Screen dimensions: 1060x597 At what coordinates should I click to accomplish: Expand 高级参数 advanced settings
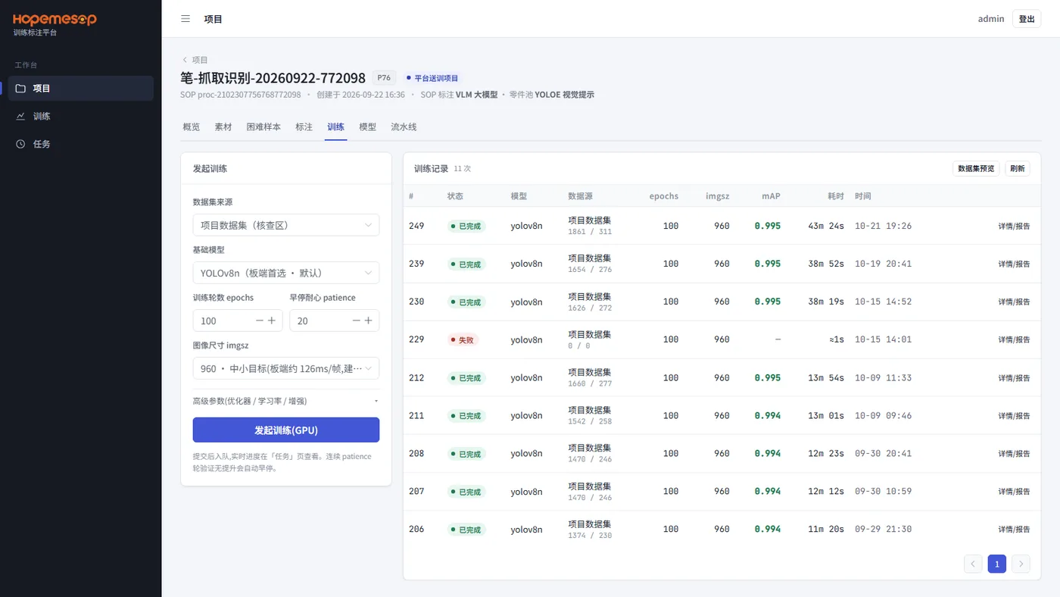pos(286,401)
